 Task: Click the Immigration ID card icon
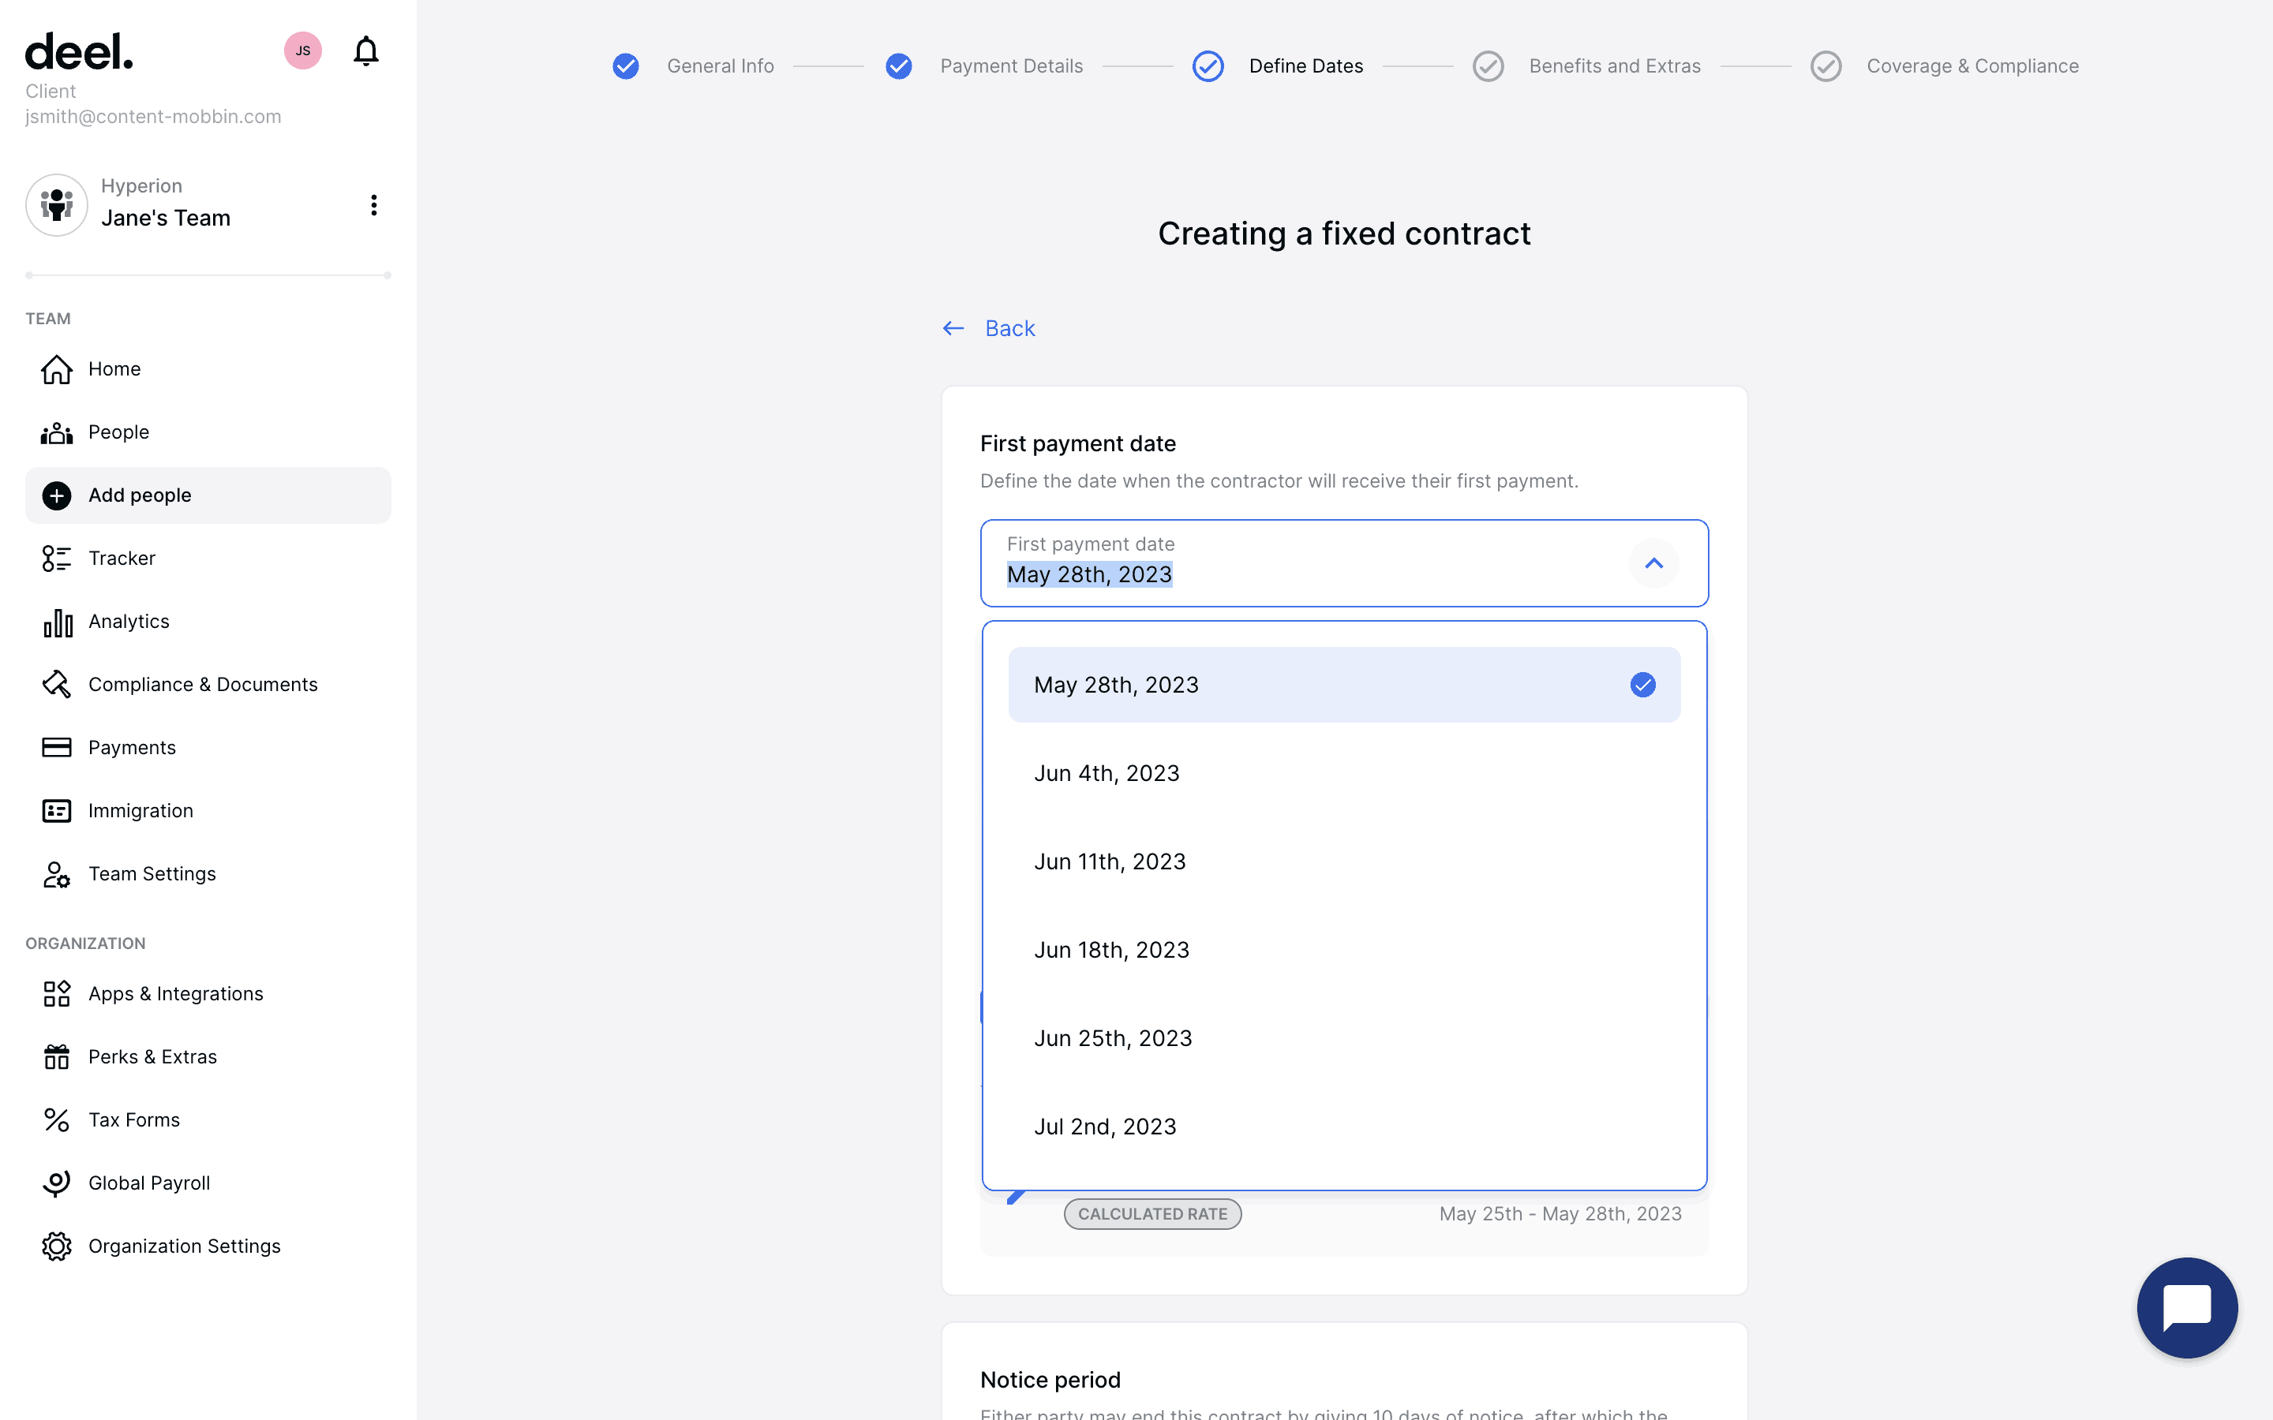[x=56, y=810]
